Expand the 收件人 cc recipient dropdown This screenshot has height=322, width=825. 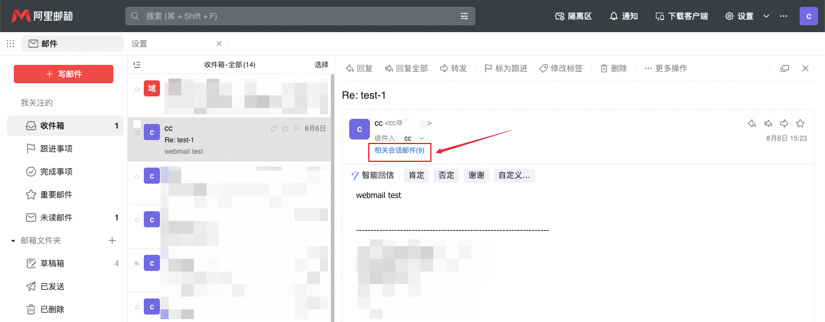pos(422,138)
